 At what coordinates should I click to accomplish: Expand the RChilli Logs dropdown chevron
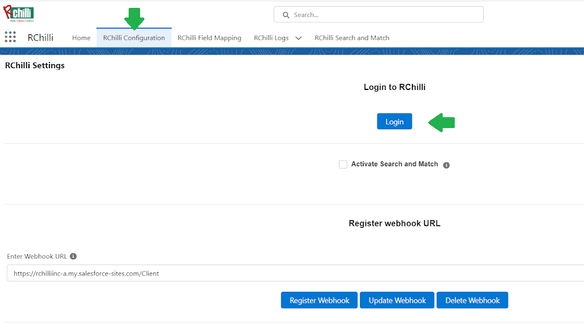click(298, 38)
